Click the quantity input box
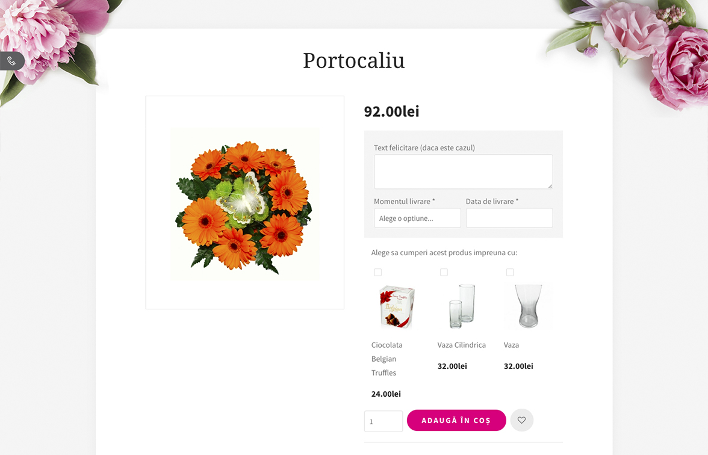The height and width of the screenshot is (455, 708). [x=383, y=421]
